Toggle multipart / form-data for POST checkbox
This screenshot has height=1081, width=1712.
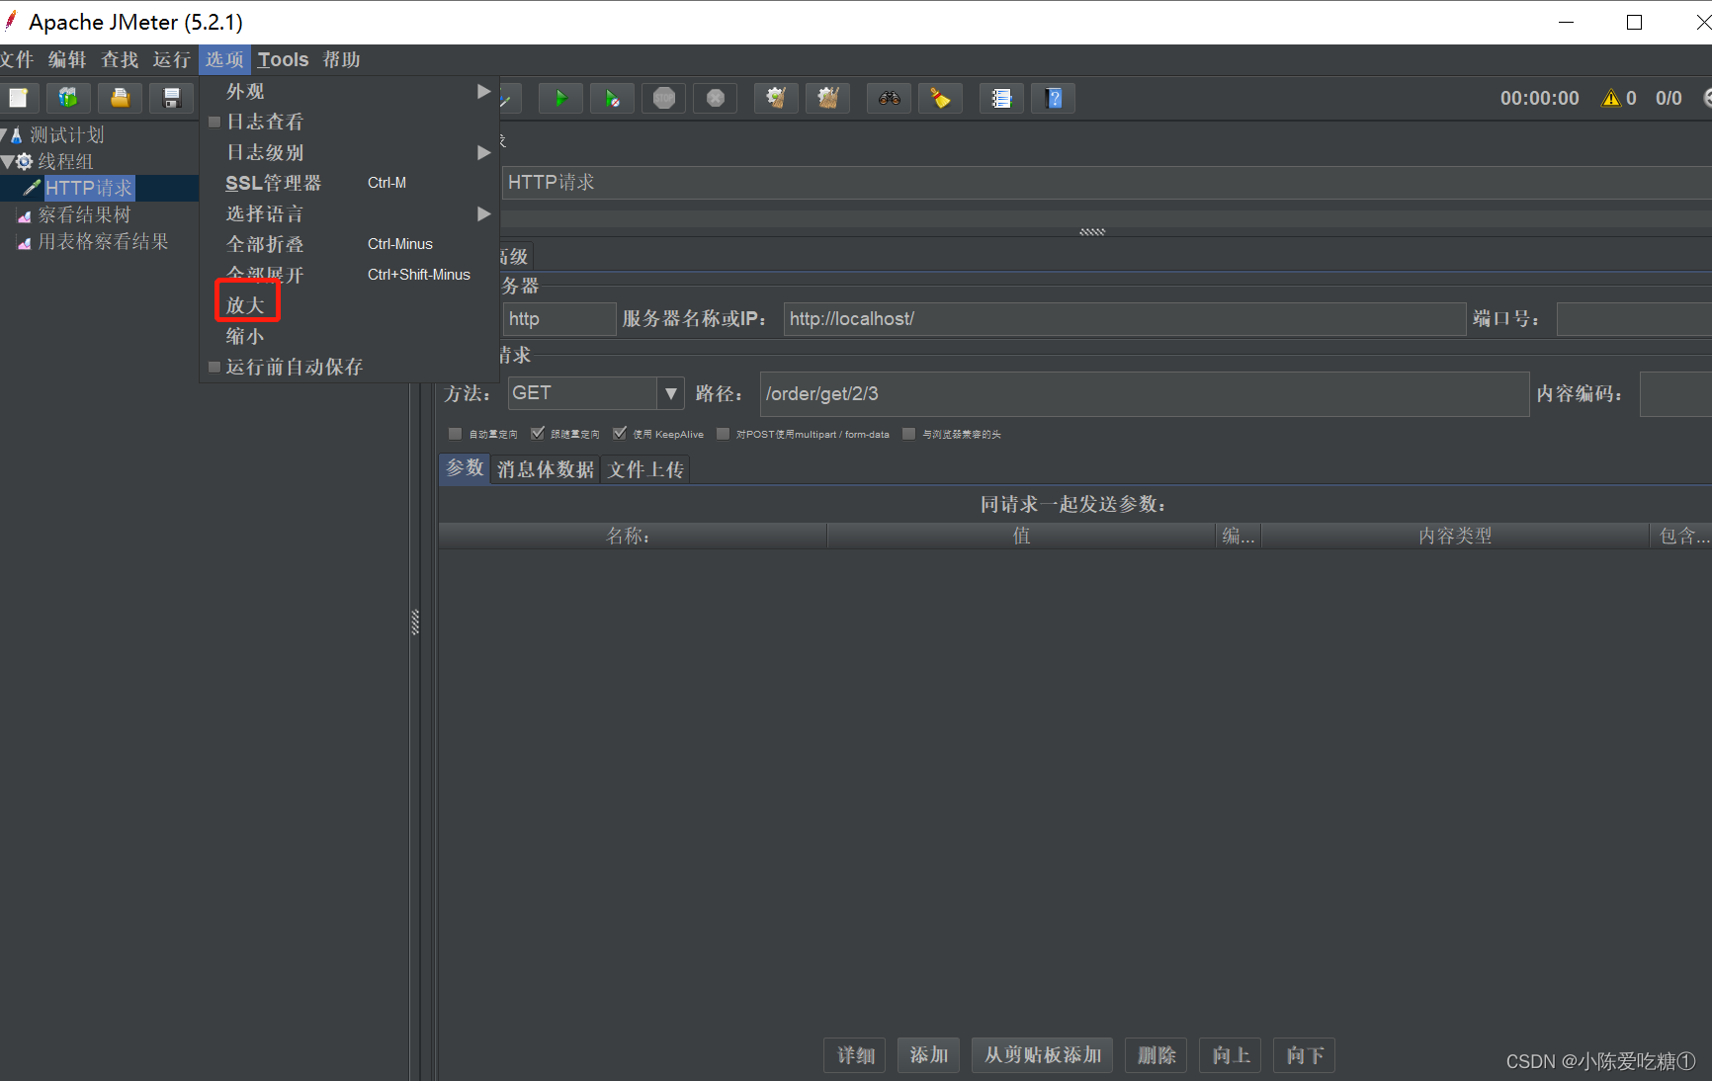pos(723,434)
